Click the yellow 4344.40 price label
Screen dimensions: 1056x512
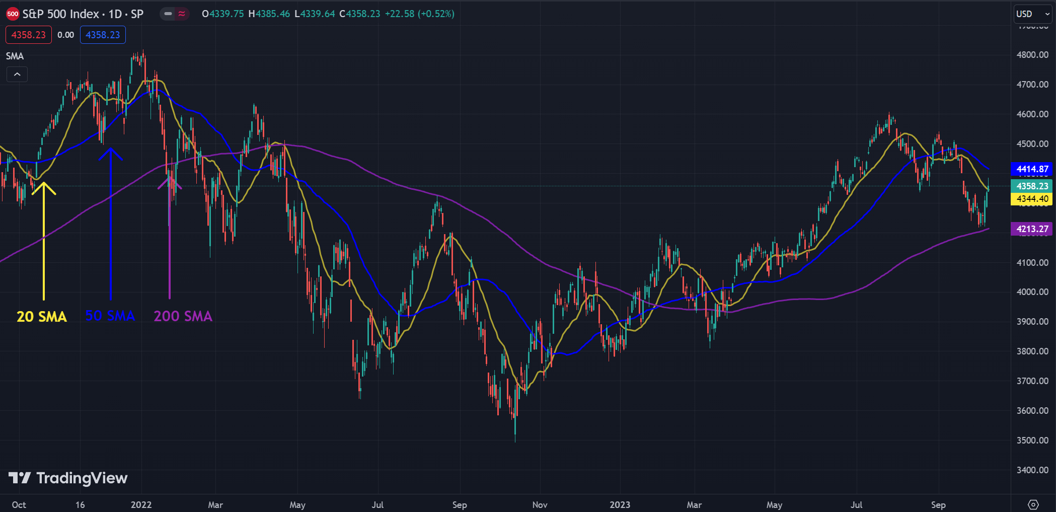(x=1032, y=199)
